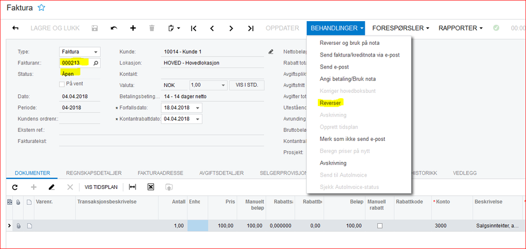Choose Reverser og bruk på nota
526x249 pixels.
coord(349,43)
